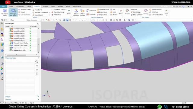The height and width of the screenshot is (109, 193).
Task: Pick the Swept surface command
Action: pos(22,12)
